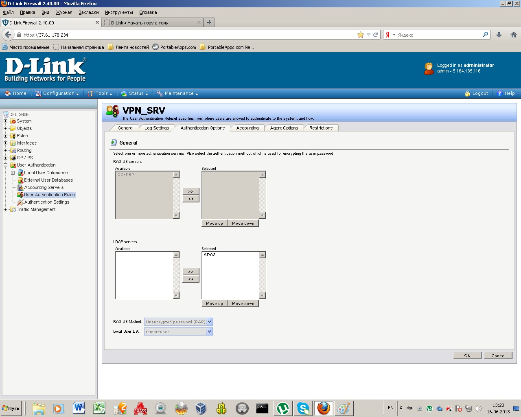521x417 pixels.
Task: Open the RADIUS Method dropdown
Action: click(178, 322)
